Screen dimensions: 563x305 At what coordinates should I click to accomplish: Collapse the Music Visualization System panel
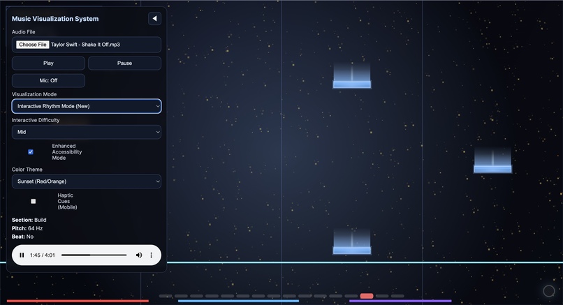(154, 19)
